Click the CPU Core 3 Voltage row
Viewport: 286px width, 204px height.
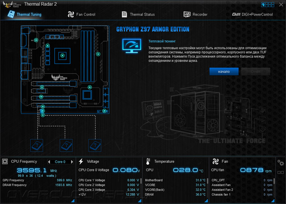(109, 190)
